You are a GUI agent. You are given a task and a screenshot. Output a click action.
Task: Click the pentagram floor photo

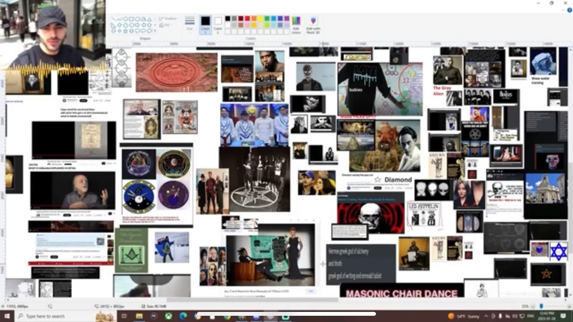coord(254,179)
